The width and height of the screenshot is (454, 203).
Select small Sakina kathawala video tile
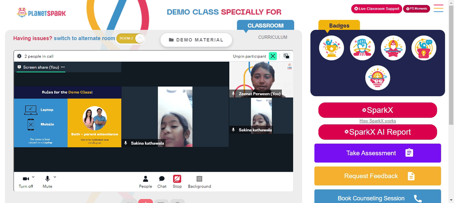261,116
